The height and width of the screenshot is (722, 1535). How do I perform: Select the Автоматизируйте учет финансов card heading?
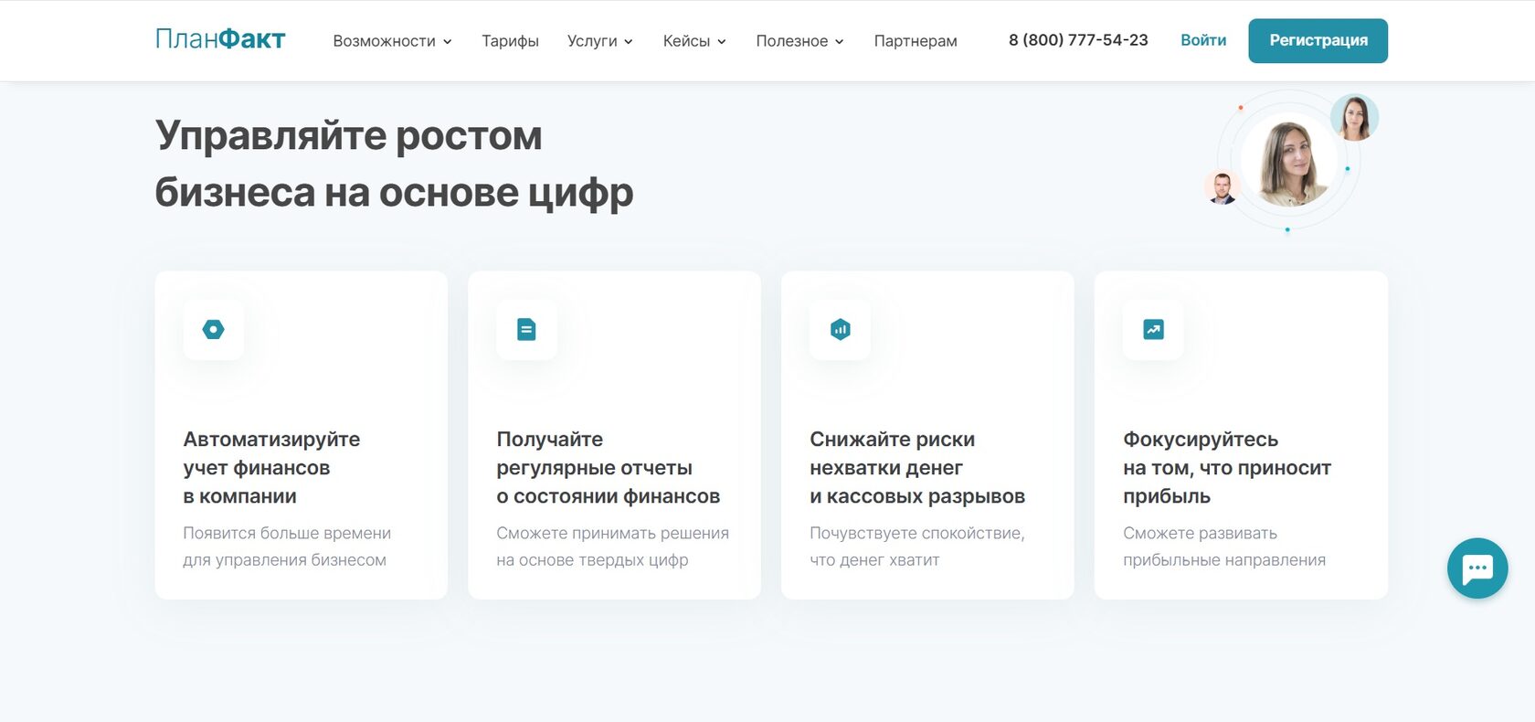pyautogui.click(x=271, y=468)
